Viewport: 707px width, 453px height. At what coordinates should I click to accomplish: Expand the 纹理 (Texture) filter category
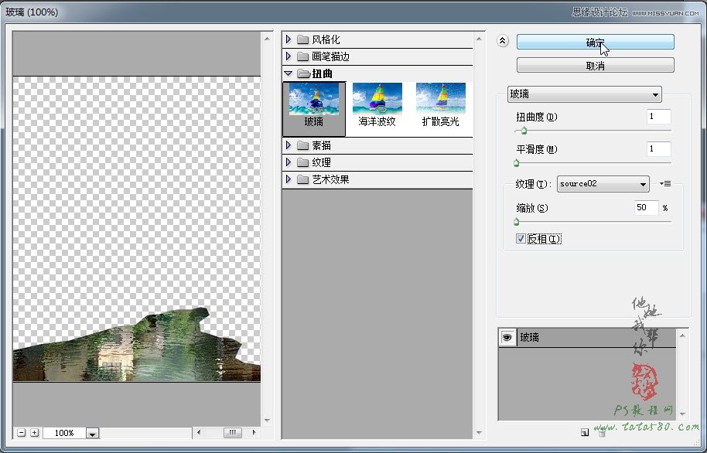click(290, 162)
